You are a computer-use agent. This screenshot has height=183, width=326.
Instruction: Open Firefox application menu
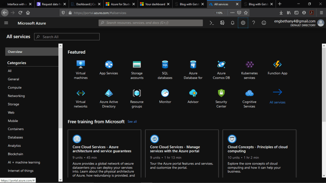[x=321, y=13]
